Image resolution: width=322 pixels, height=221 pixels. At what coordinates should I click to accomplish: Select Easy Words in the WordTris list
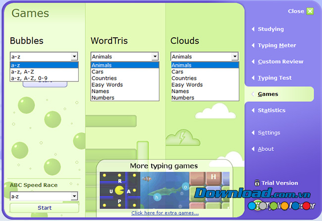pyautogui.click(x=125, y=84)
